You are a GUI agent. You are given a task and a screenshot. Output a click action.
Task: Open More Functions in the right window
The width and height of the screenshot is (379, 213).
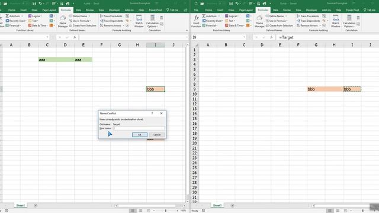click(249, 25)
